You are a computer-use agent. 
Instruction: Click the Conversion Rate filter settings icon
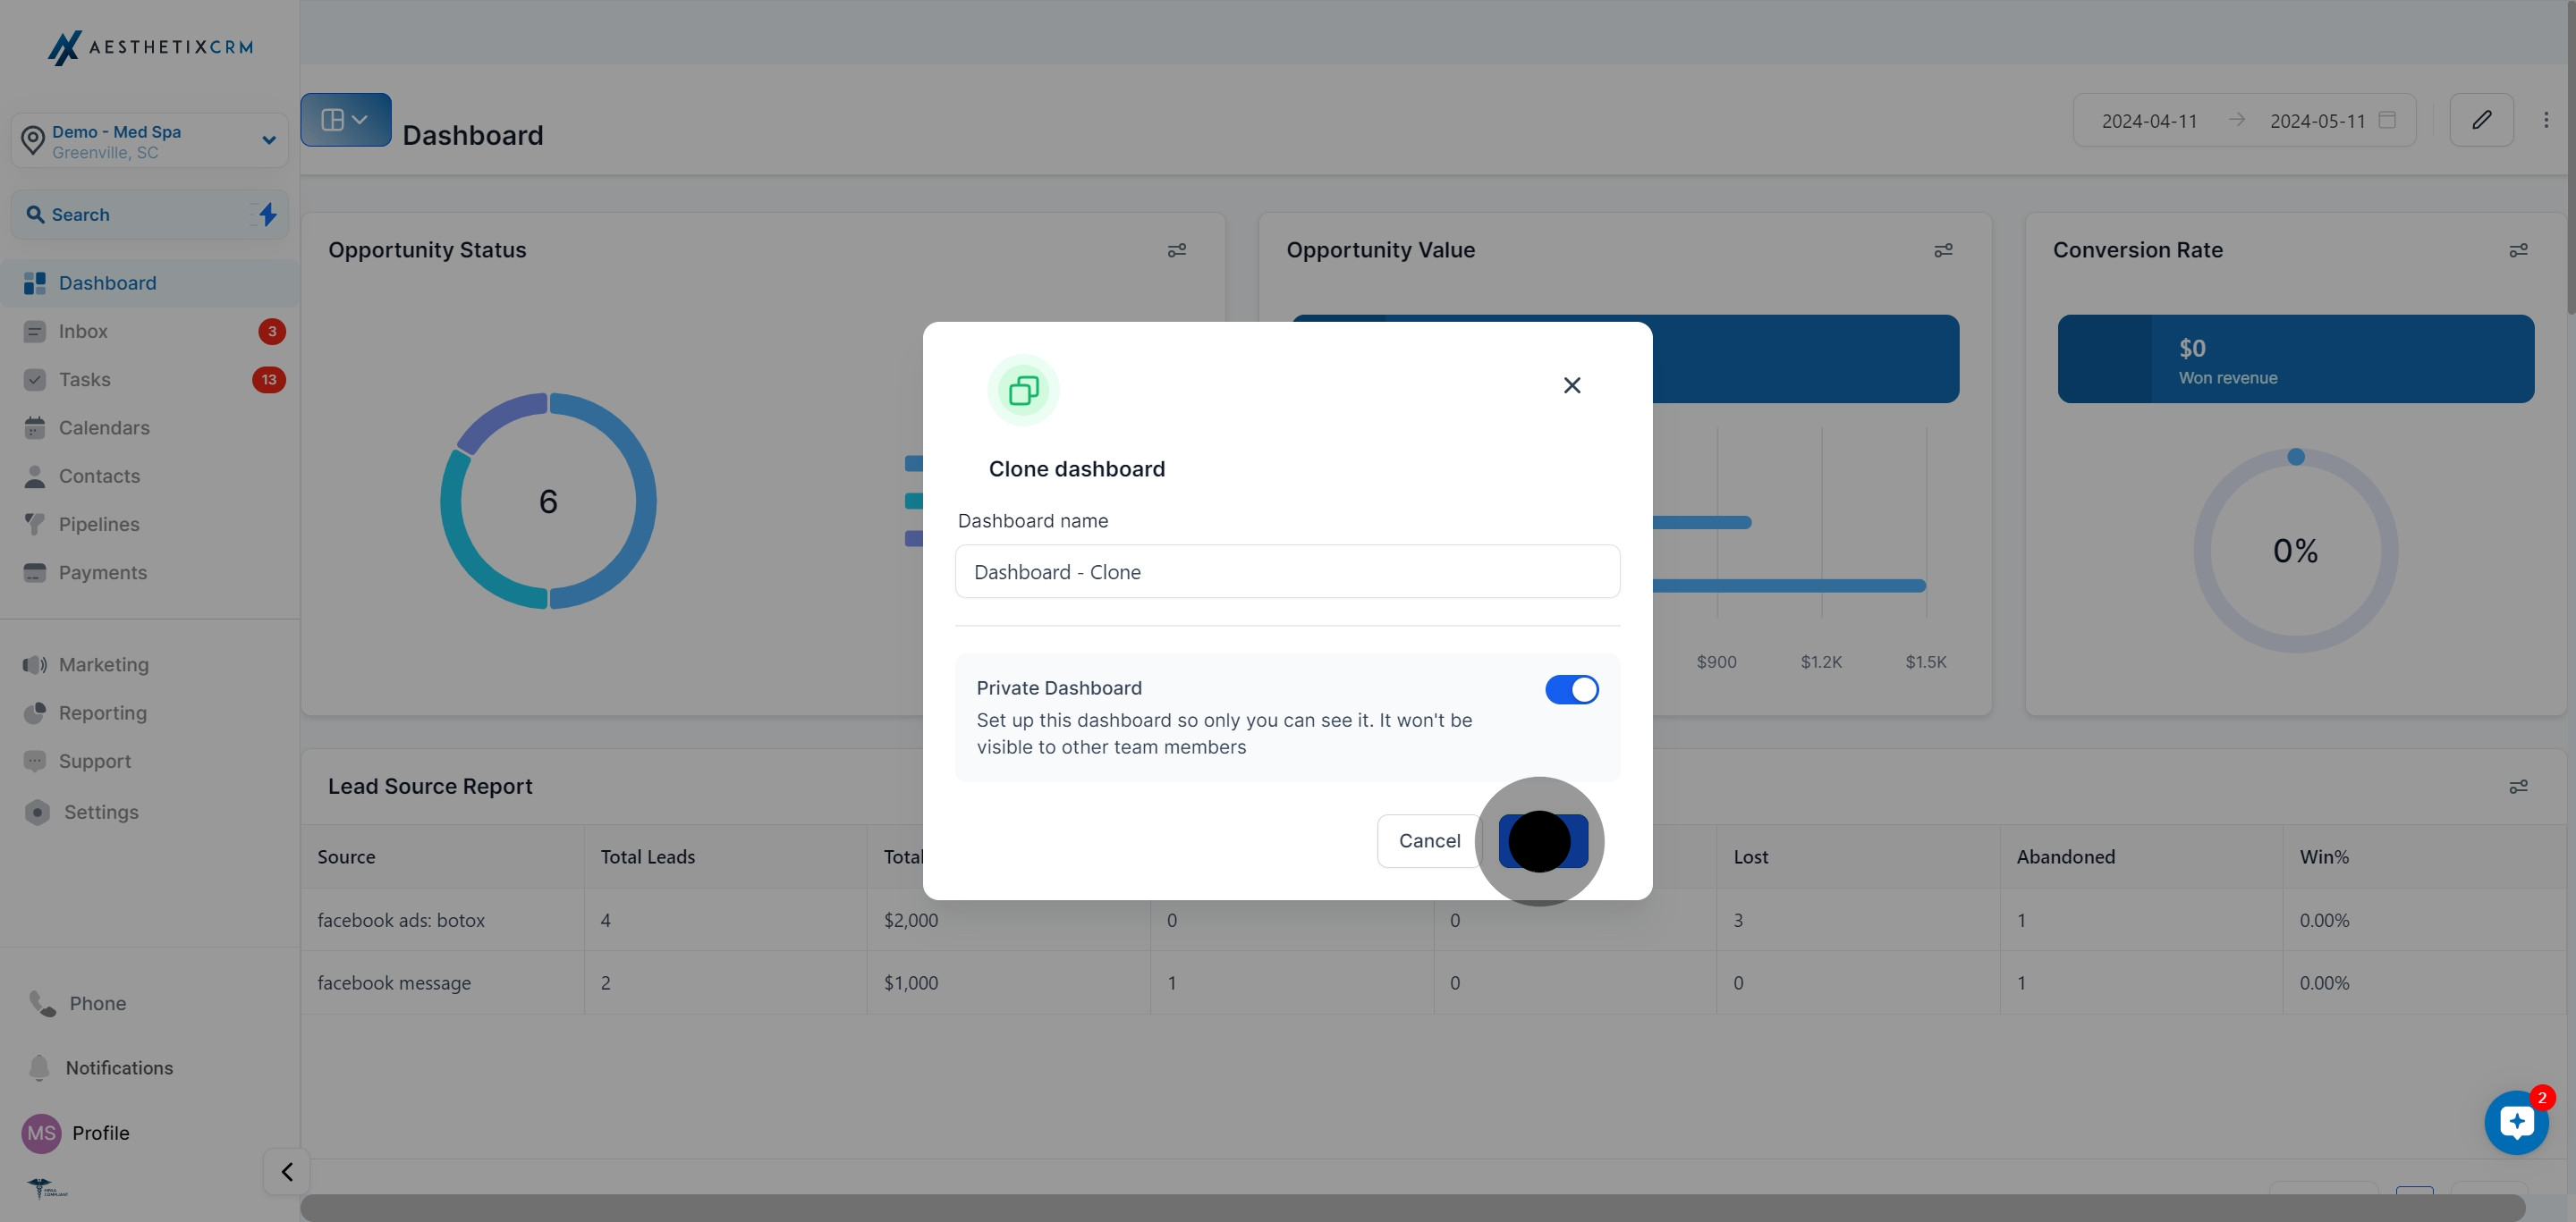point(2518,249)
